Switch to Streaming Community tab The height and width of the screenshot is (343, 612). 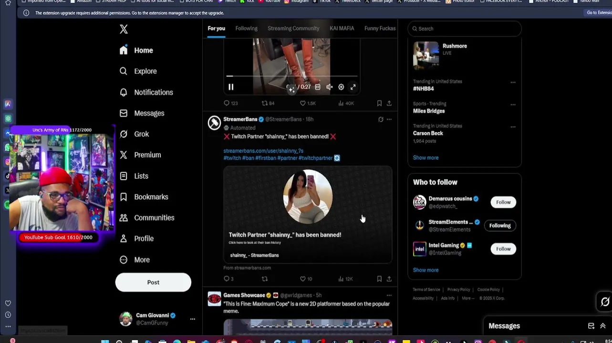click(x=293, y=28)
